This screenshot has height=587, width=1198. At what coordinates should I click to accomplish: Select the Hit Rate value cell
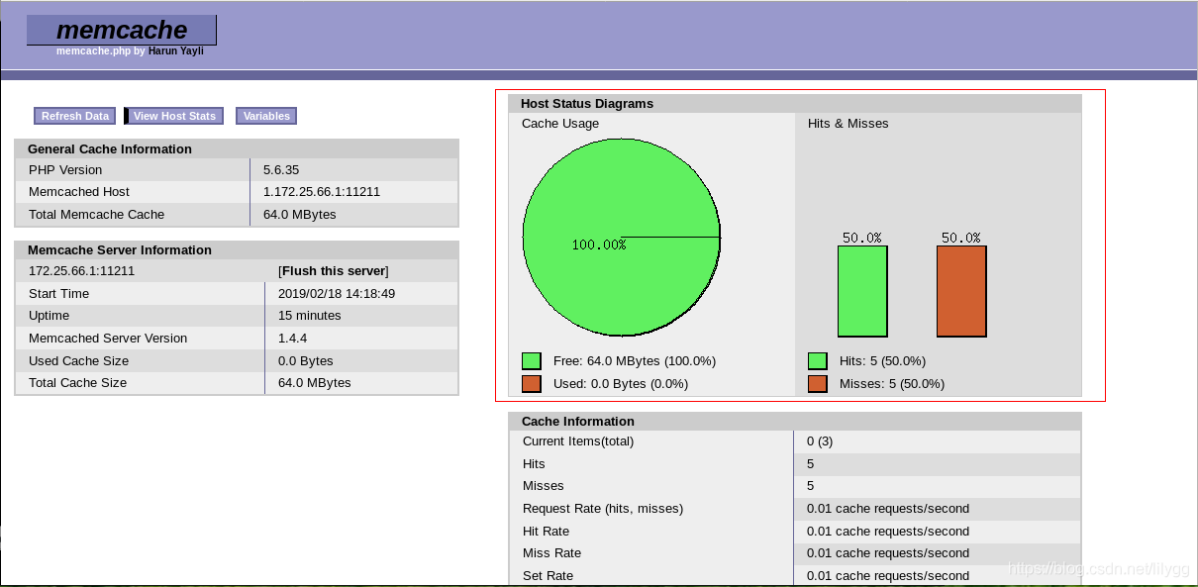[x=938, y=532]
